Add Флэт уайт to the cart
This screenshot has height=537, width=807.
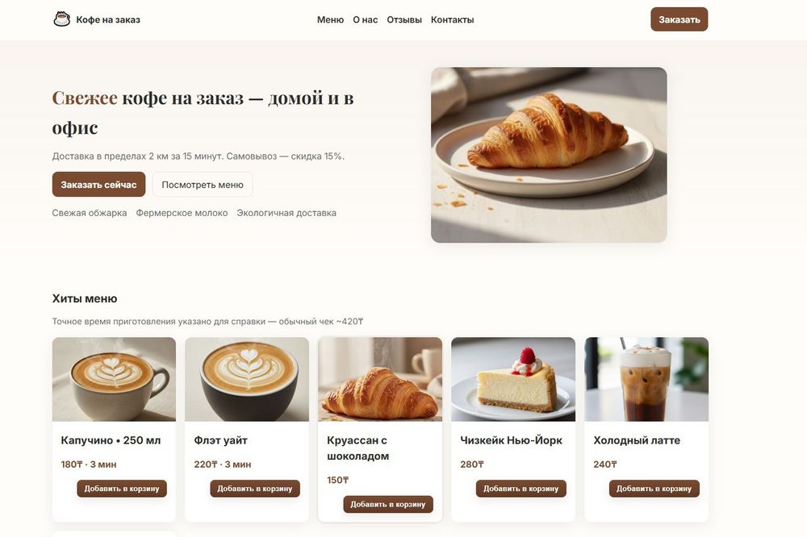pyautogui.click(x=255, y=489)
